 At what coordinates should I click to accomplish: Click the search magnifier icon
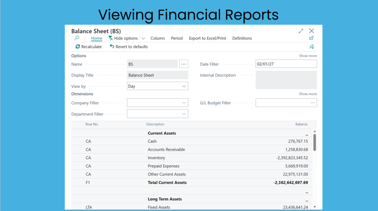pos(77,38)
